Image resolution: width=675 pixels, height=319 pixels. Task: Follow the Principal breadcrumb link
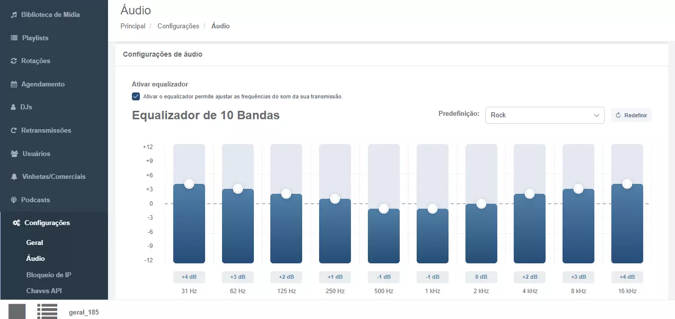tap(132, 26)
